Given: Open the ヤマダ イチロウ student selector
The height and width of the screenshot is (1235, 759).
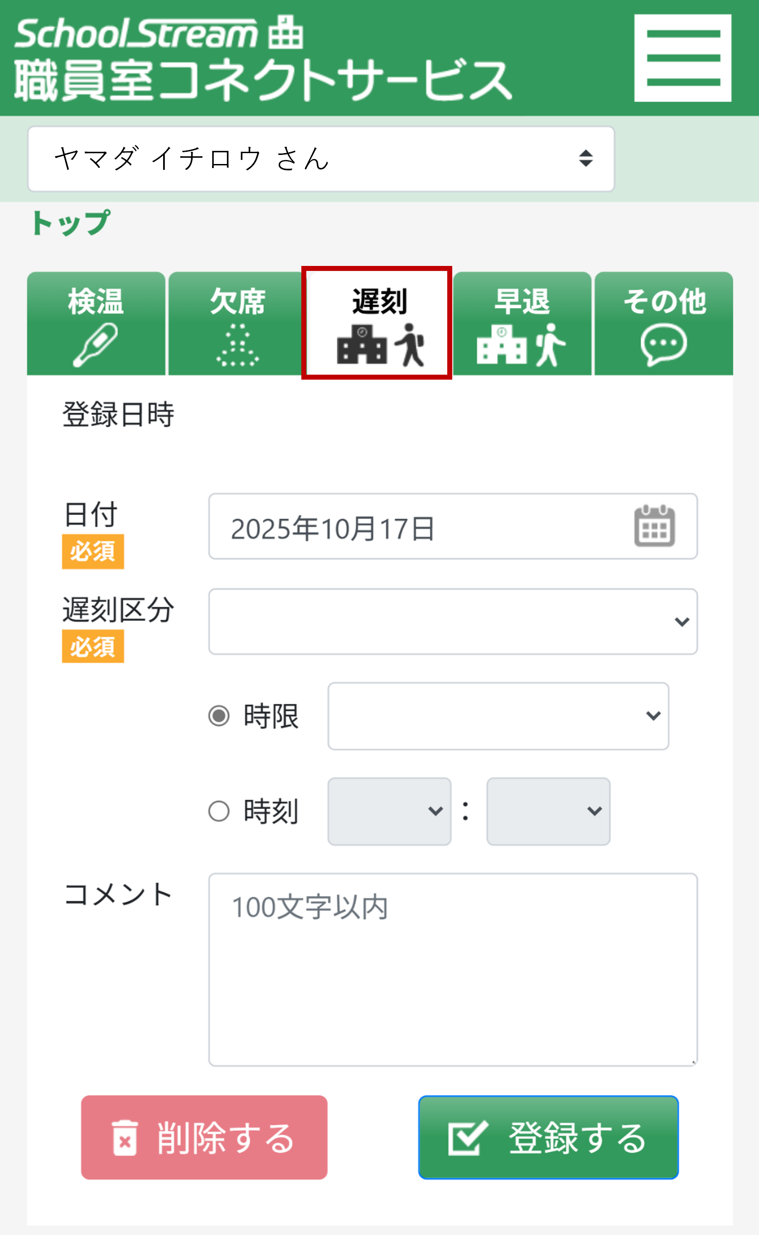Looking at the screenshot, I should tap(320, 159).
